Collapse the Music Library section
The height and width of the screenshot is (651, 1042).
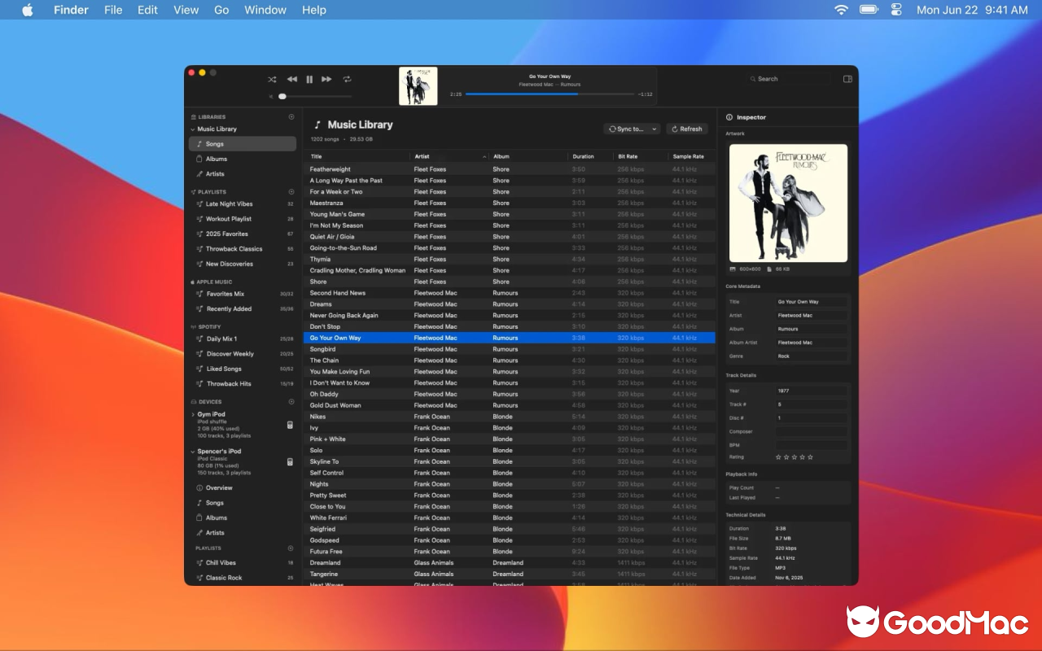click(193, 129)
